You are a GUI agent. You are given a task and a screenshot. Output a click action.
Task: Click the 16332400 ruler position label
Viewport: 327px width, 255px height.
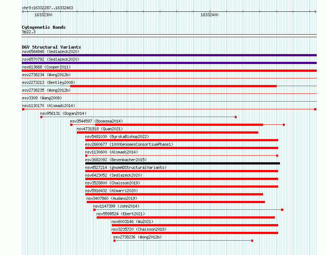pos(209,15)
